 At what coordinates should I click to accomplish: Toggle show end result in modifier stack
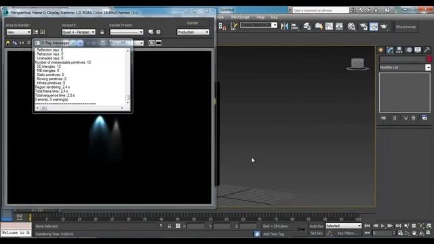pyautogui.click(x=395, y=118)
